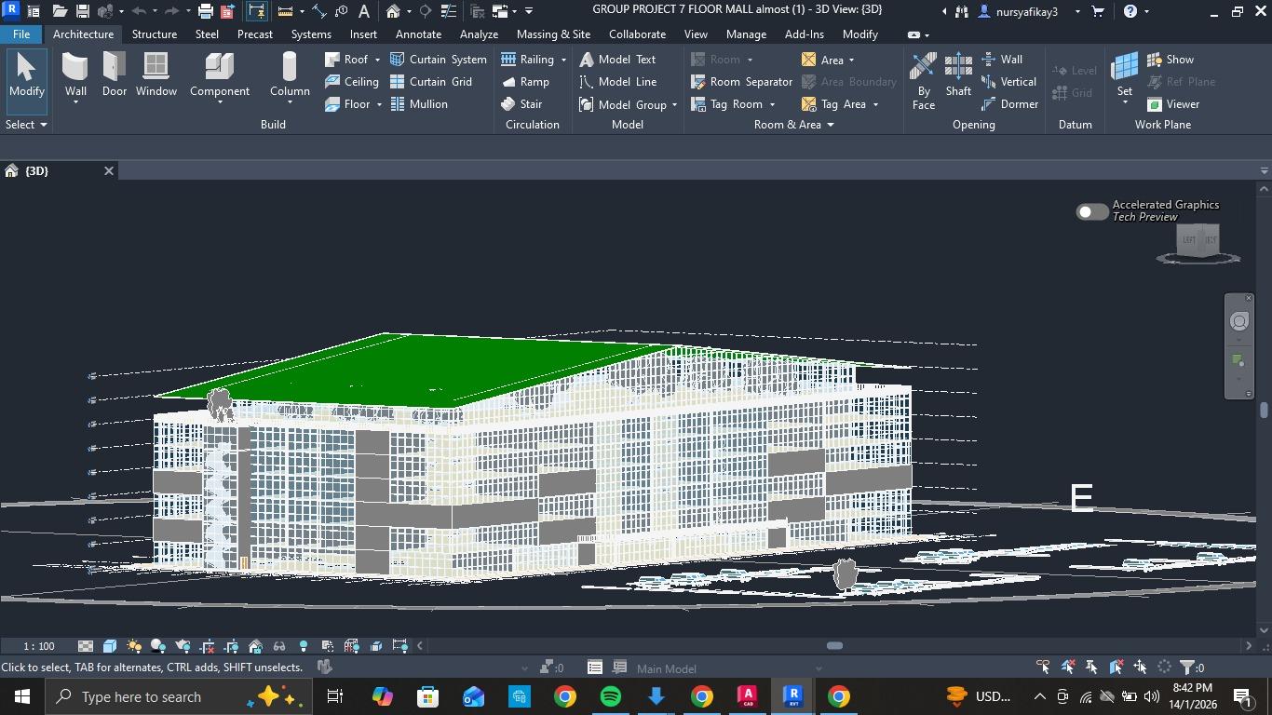
Task: Toggle the crop view icon in view control bar
Action: 207,646
